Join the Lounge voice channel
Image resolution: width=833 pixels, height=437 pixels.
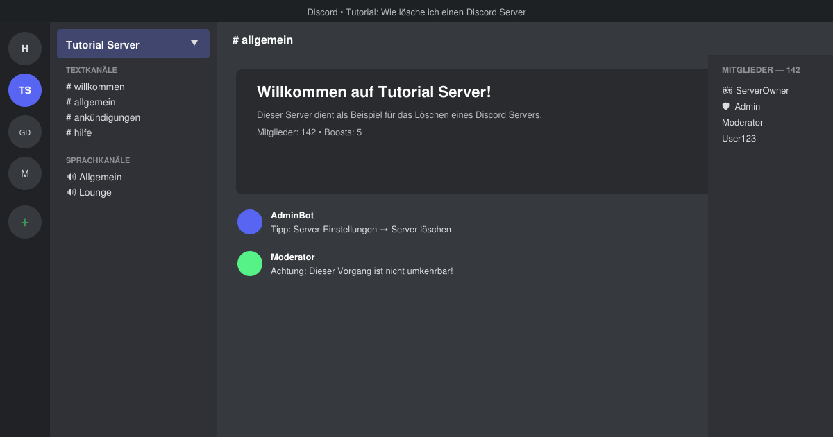pos(89,192)
